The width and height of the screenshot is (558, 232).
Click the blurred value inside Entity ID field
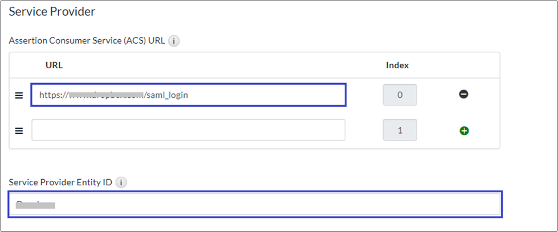tap(35, 204)
